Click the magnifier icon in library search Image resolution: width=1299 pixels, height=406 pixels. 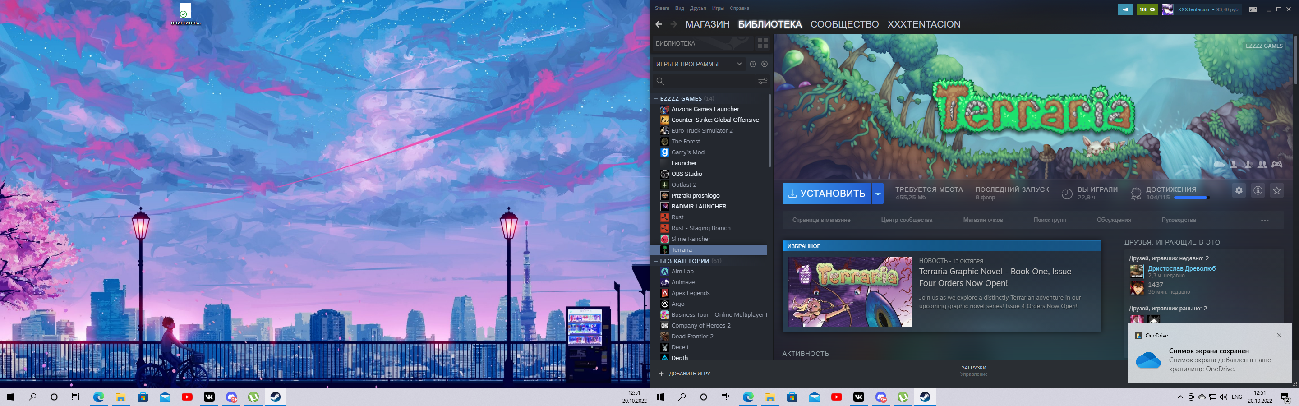click(x=660, y=81)
